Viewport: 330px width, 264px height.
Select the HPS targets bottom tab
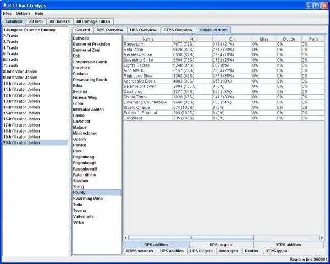201,251
